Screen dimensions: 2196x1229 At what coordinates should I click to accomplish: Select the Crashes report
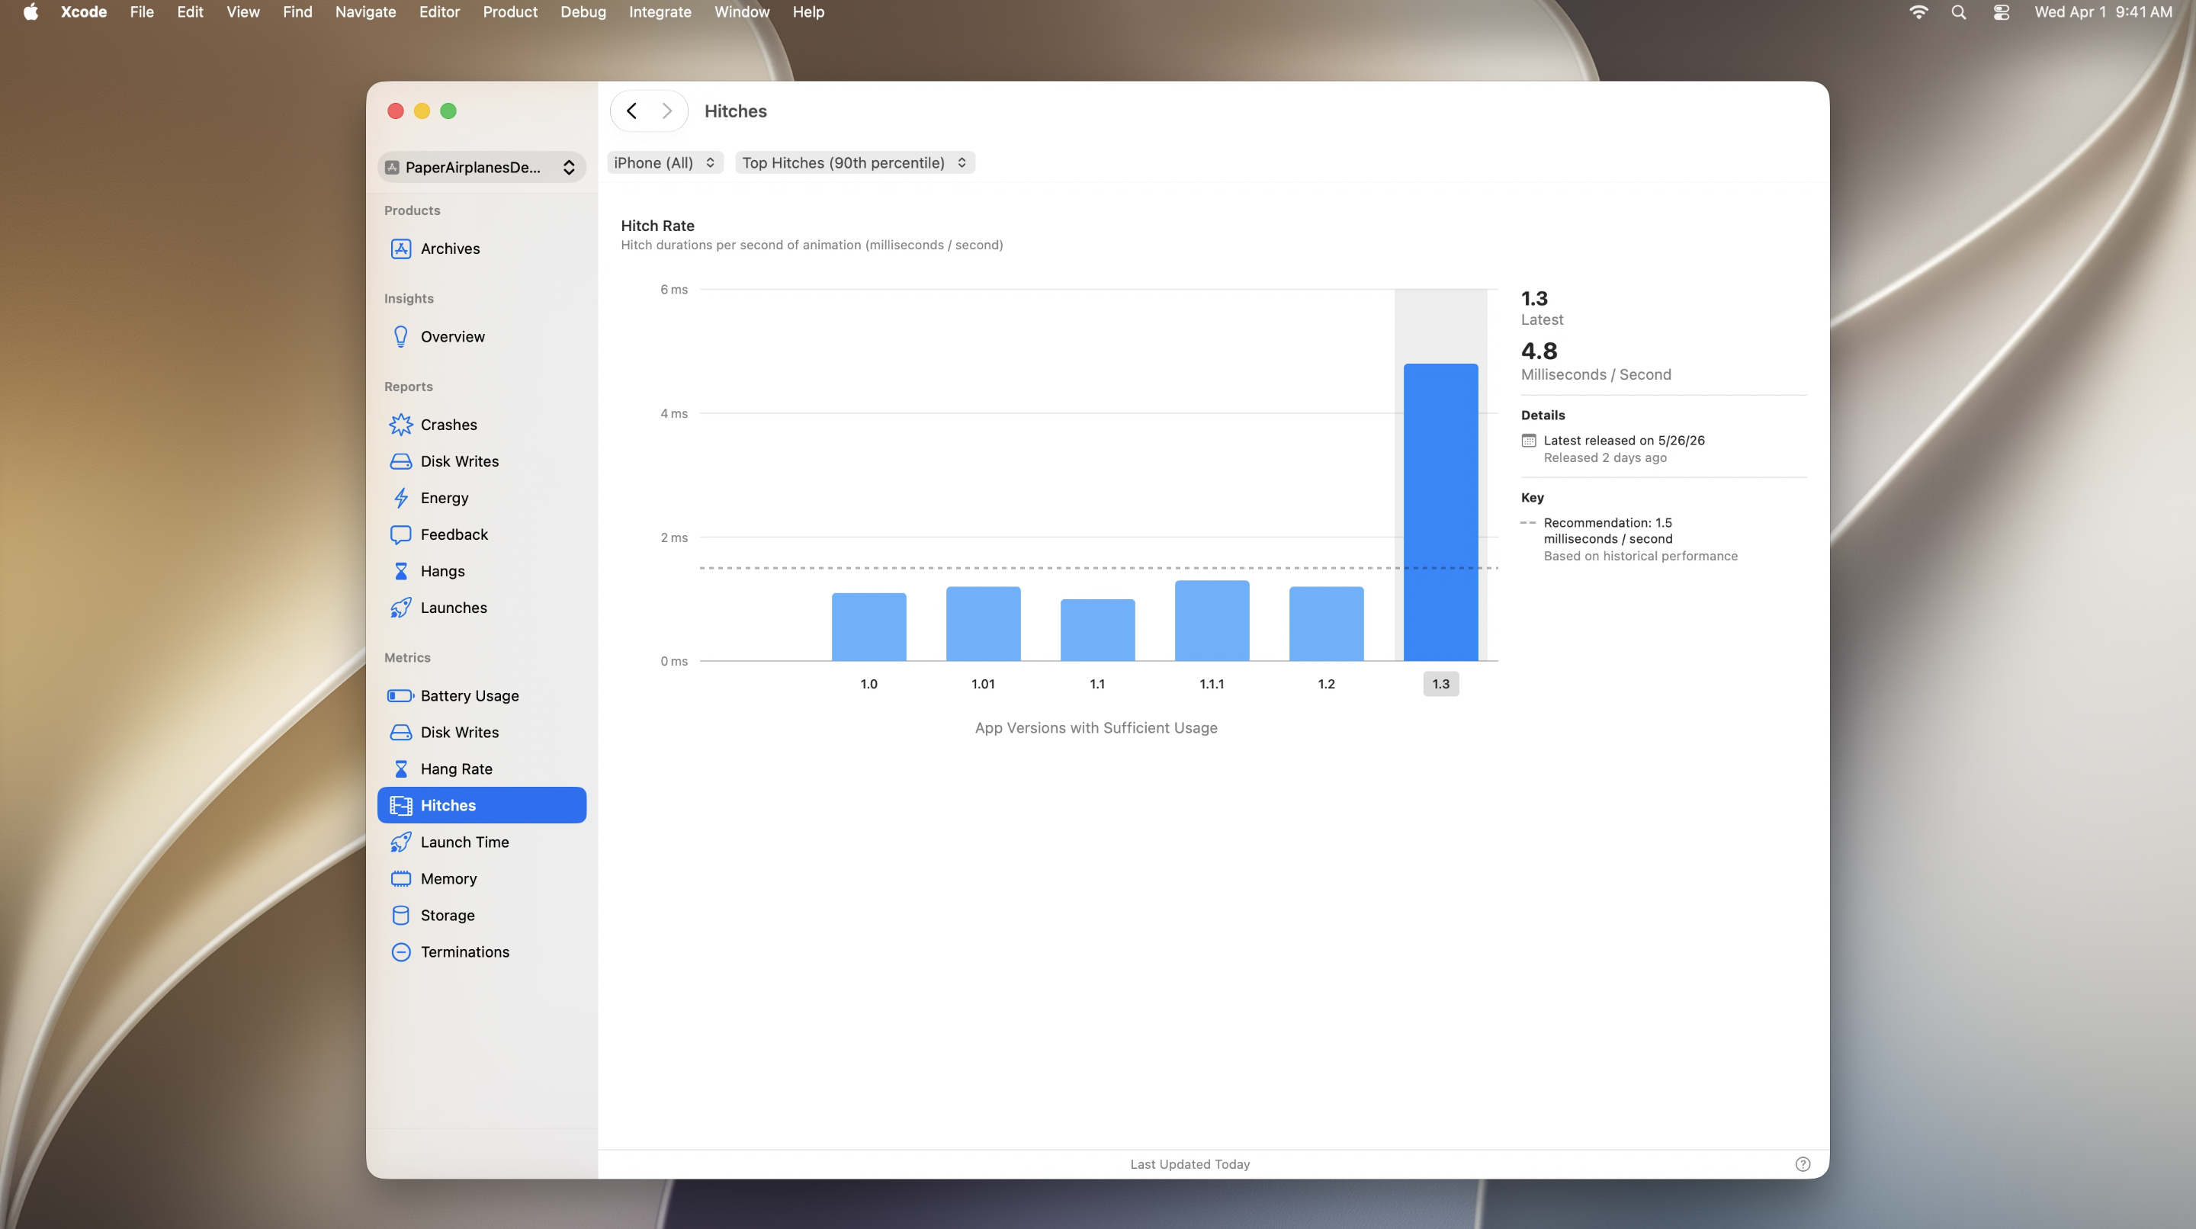click(x=482, y=424)
